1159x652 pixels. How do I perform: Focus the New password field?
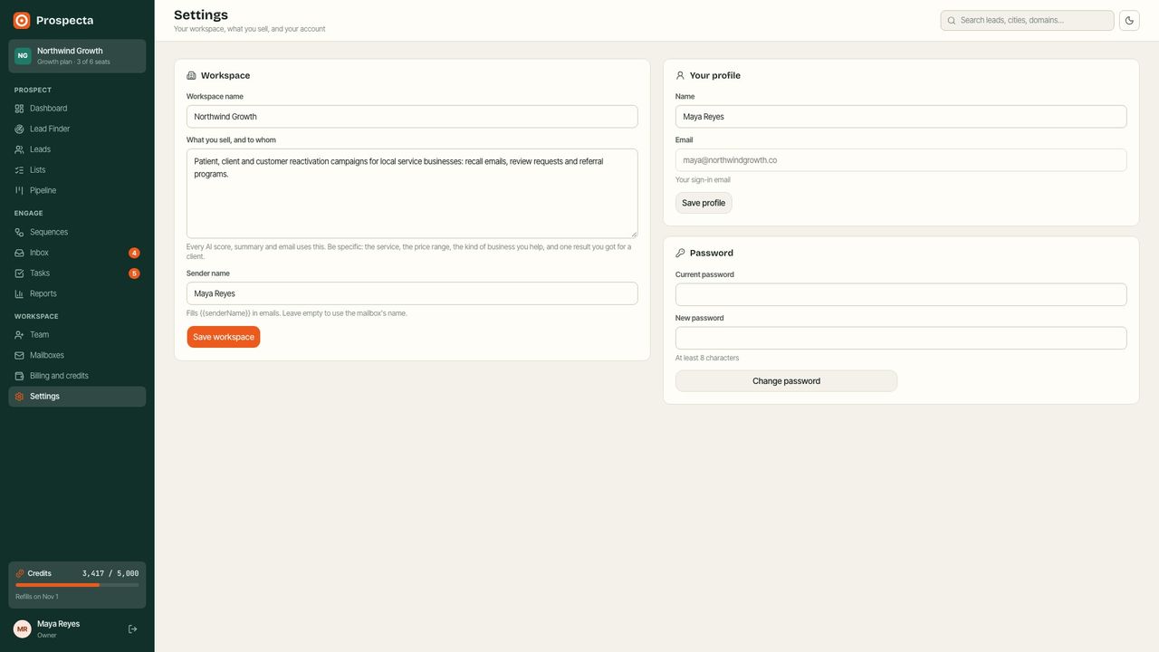click(x=901, y=338)
